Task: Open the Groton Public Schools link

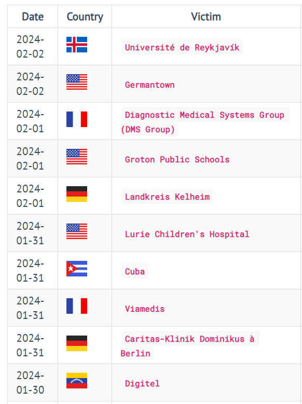Action: pyautogui.click(x=177, y=159)
